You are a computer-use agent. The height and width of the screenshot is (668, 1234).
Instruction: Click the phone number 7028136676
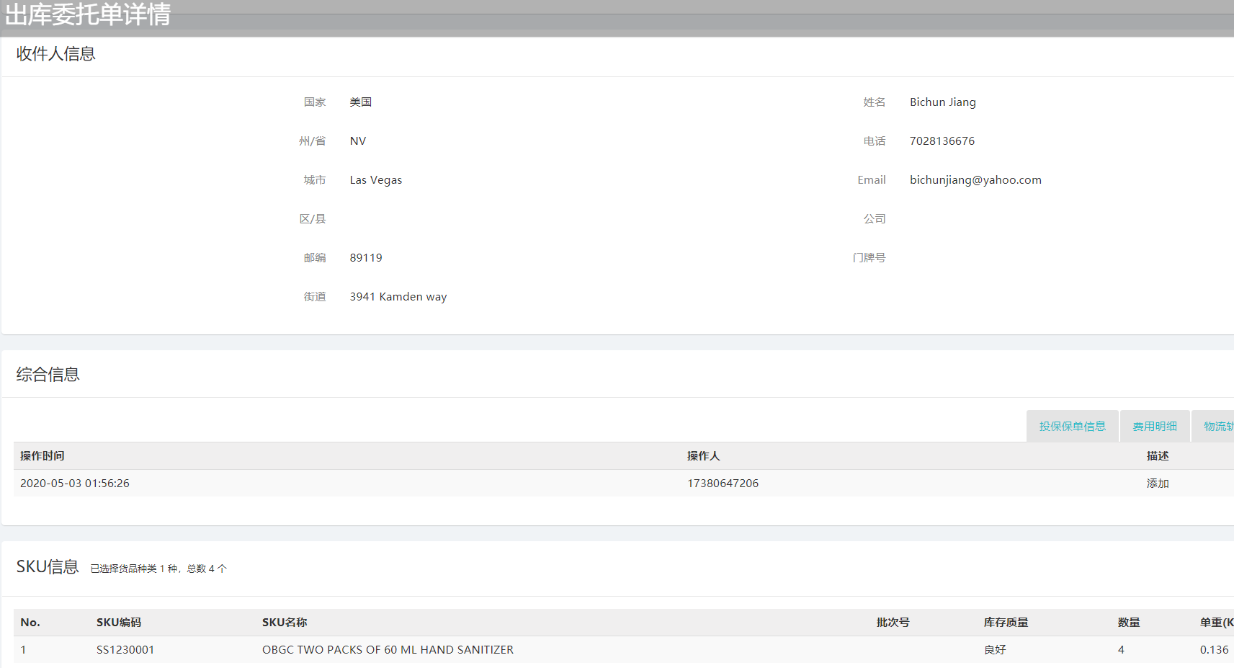[942, 141]
